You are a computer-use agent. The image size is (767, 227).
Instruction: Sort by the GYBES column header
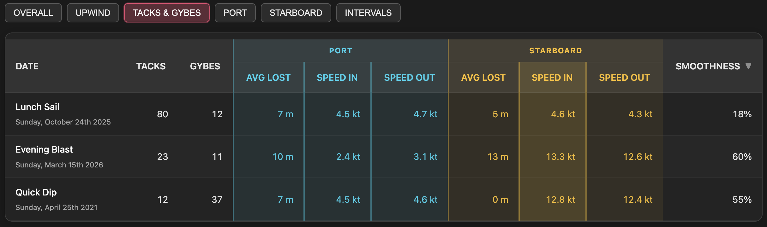[x=205, y=66]
